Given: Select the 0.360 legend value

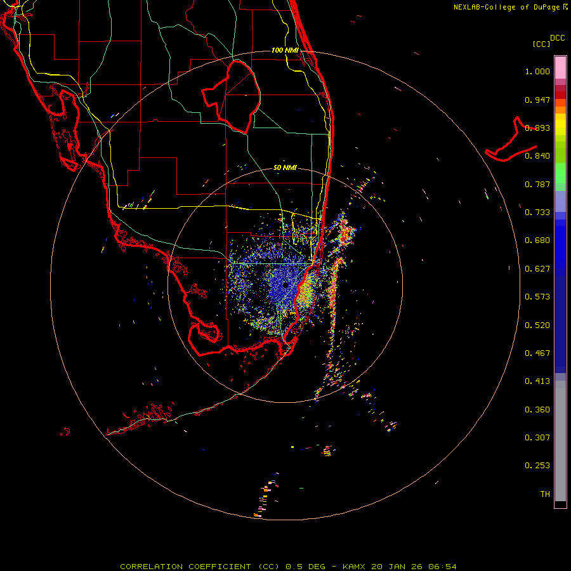Looking at the screenshot, I should 537,410.
